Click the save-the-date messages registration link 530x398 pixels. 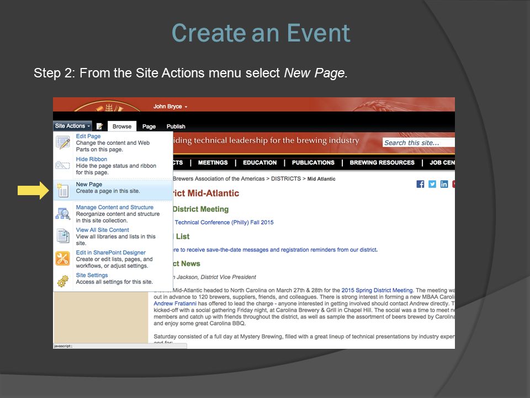pos(275,250)
